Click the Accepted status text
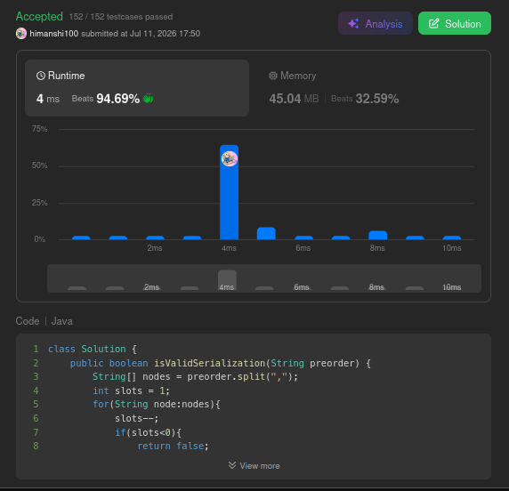The height and width of the screenshot is (491, 509). coord(39,16)
